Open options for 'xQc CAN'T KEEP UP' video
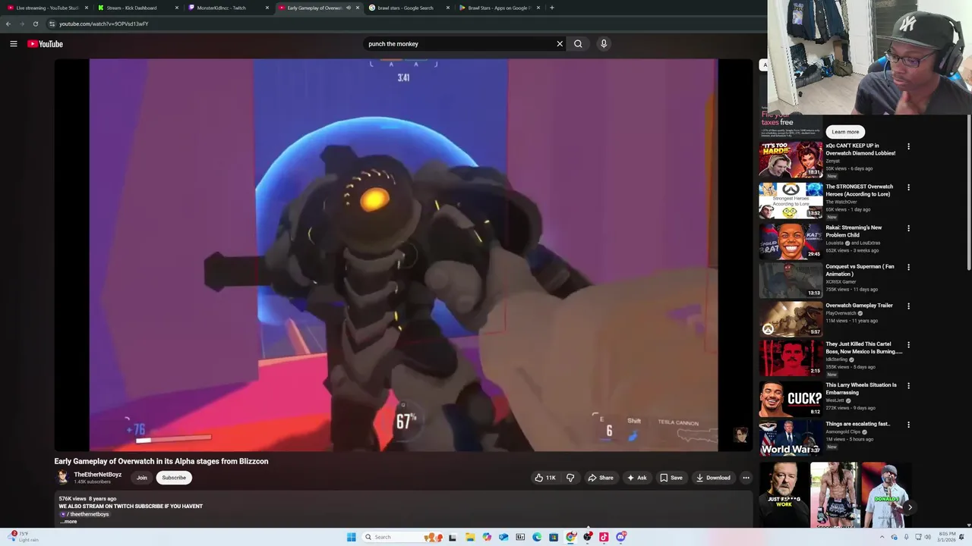The image size is (972, 546). [x=908, y=146]
